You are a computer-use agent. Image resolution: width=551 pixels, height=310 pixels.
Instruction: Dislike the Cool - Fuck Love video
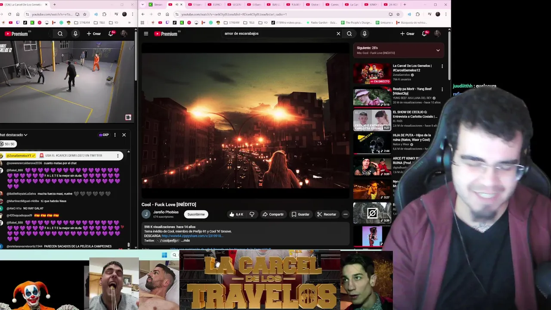pyautogui.click(x=252, y=214)
